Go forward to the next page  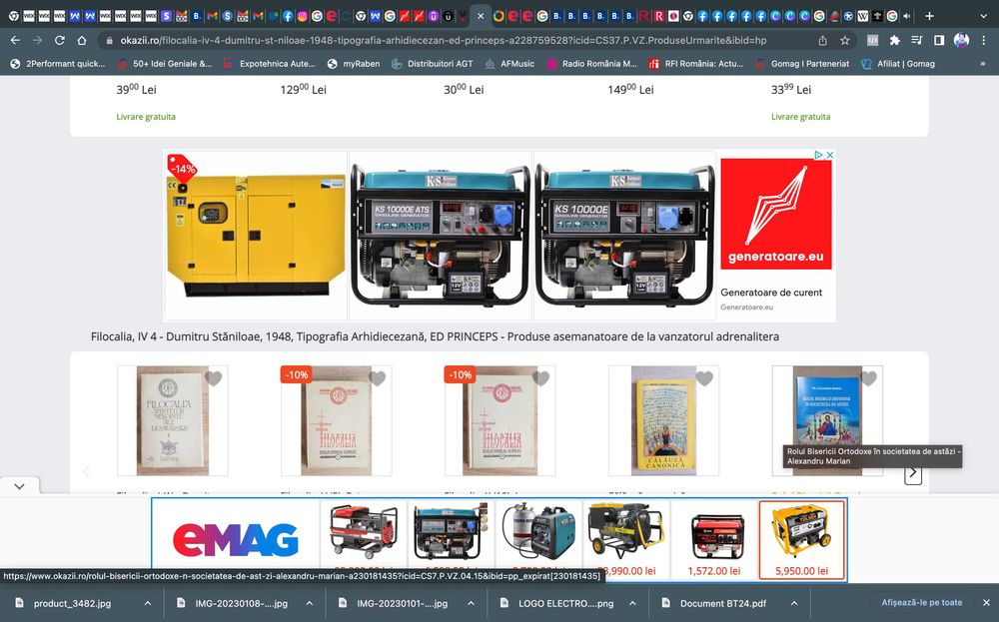38,40
